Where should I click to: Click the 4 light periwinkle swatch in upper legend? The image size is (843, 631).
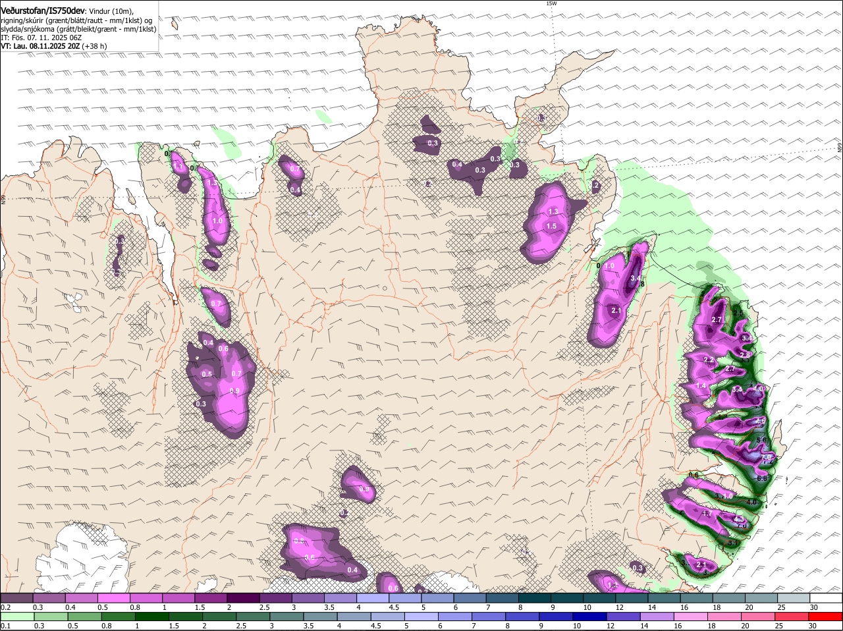(x=373, y=598)
